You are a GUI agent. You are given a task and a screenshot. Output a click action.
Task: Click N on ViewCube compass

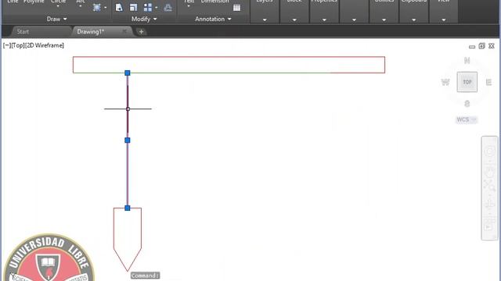coord(467,60)
